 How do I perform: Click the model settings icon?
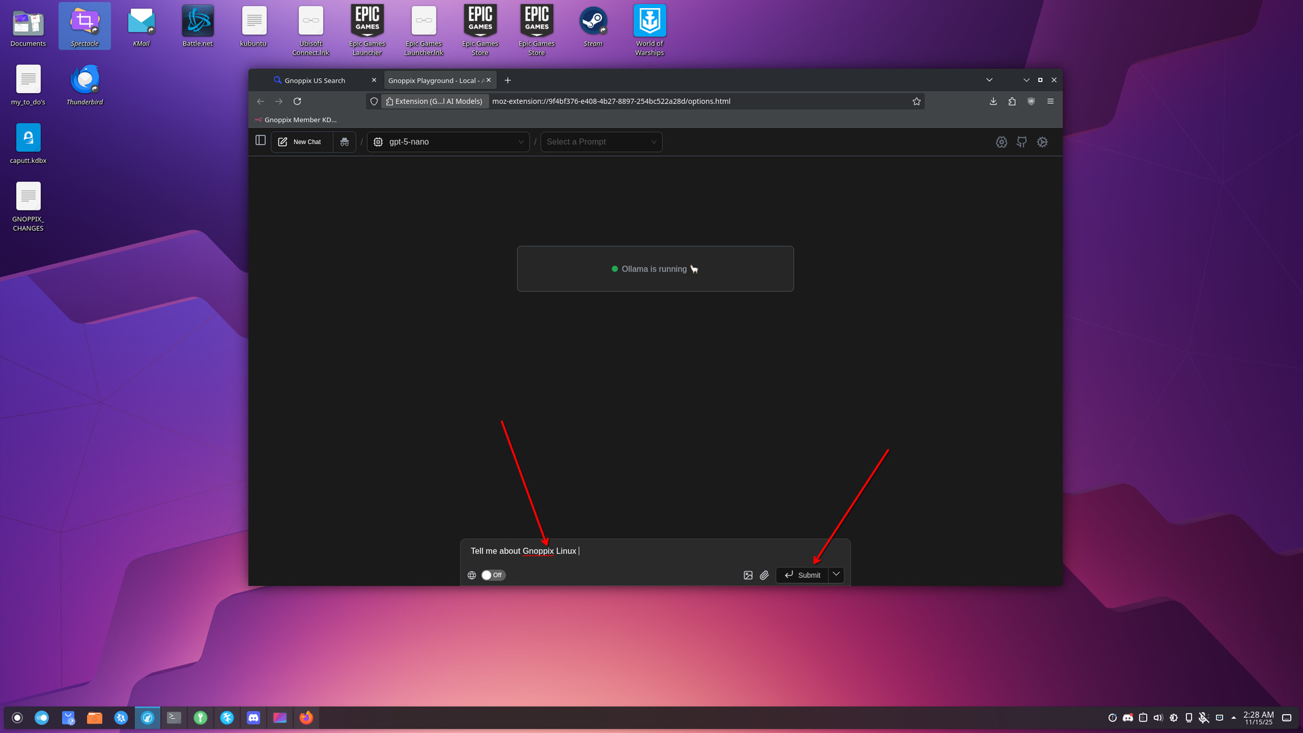[x=1001, y=142]
